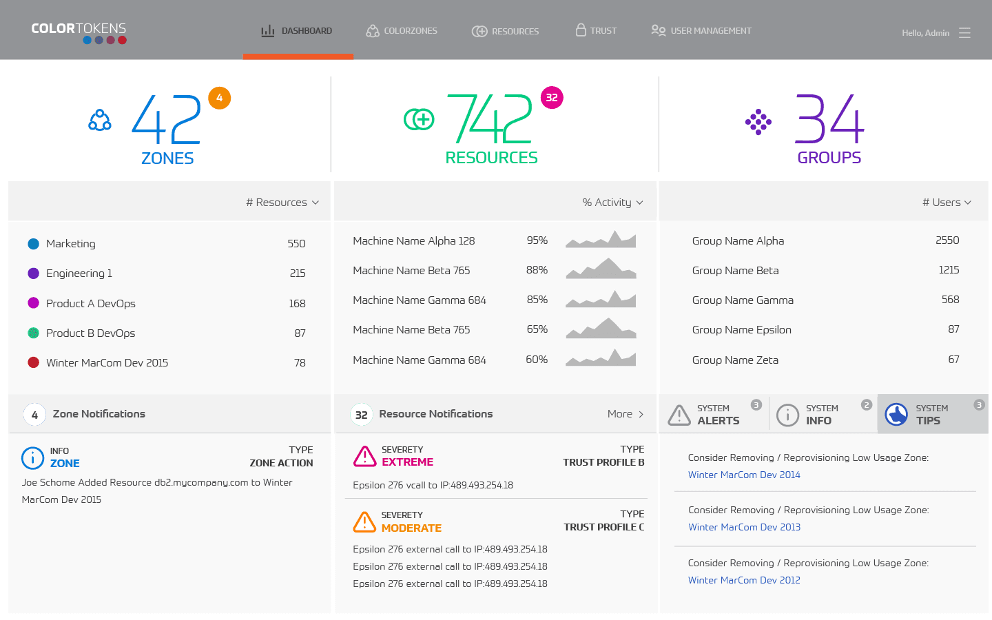
Task: Click the pink resources badge showing 32
Action: 552,98
